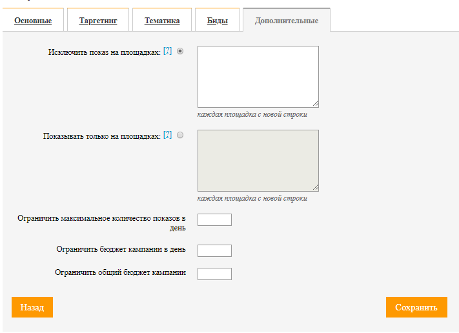Screen dimensions: 459x333
Task: Click resize grip of show-only-sites textarea
Action: (x=316, y=188)
